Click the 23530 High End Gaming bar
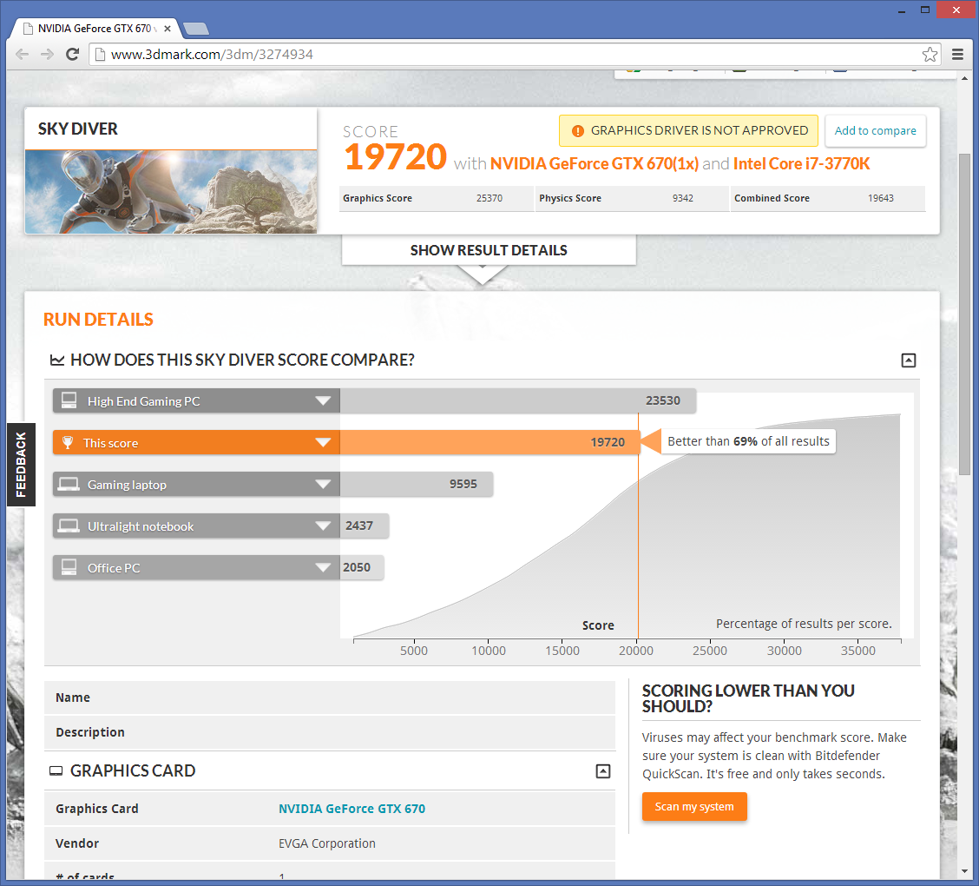This screenshot has height=886, width=979. coord(518,401)
